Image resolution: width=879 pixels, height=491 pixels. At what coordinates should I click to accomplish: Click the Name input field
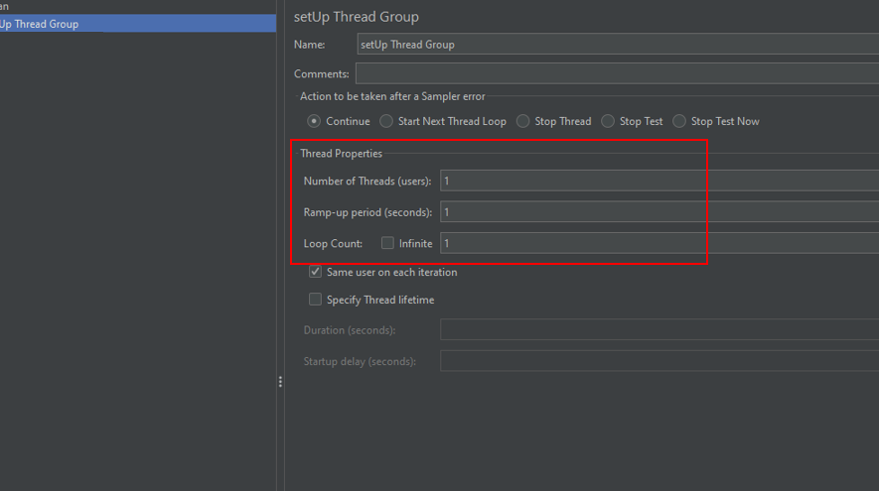[618, 45]
